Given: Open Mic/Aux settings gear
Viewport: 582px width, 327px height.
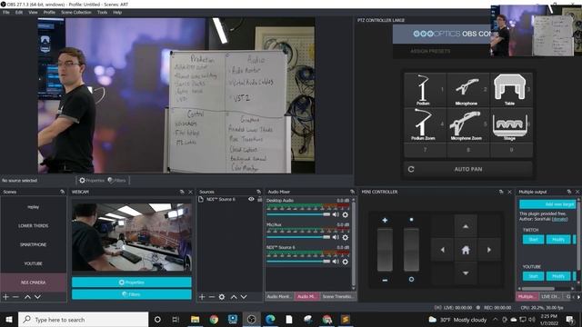Looking at the screenshot, I should (x=346, y=237).
